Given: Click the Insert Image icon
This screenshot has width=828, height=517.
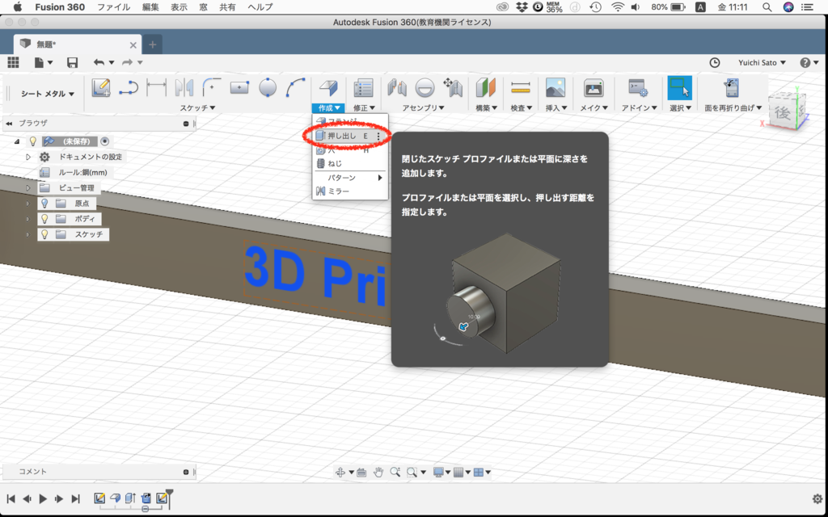Looking at the screenshot, I should point(556,86).
